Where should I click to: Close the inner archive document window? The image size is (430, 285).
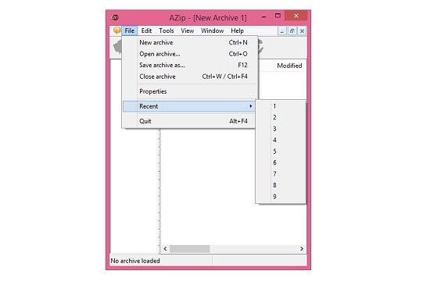tap(302, 31)
